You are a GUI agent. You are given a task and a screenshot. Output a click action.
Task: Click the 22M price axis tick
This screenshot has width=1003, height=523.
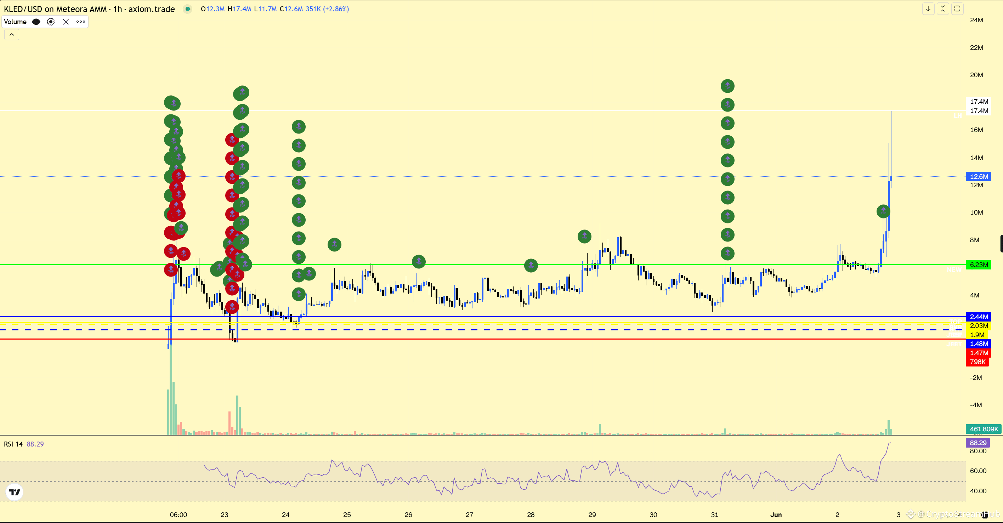pos(976,48)
